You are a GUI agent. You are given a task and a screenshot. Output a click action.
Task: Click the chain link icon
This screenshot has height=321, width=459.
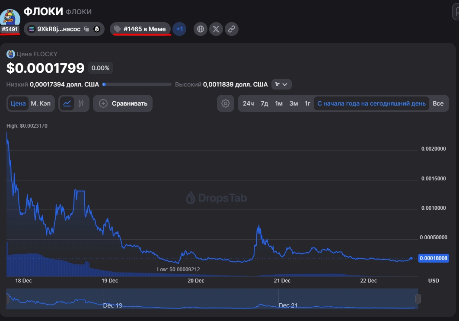232,29
